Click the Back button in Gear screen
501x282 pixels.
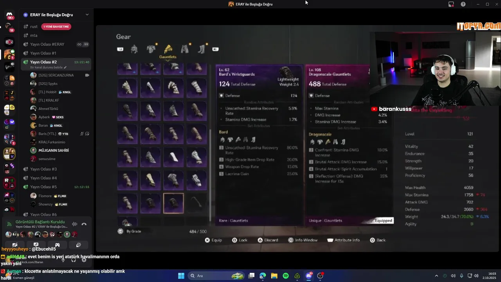[x=378, y=240]
